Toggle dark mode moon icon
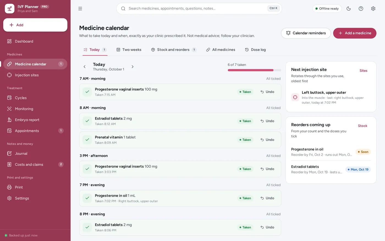 (349, 9)
